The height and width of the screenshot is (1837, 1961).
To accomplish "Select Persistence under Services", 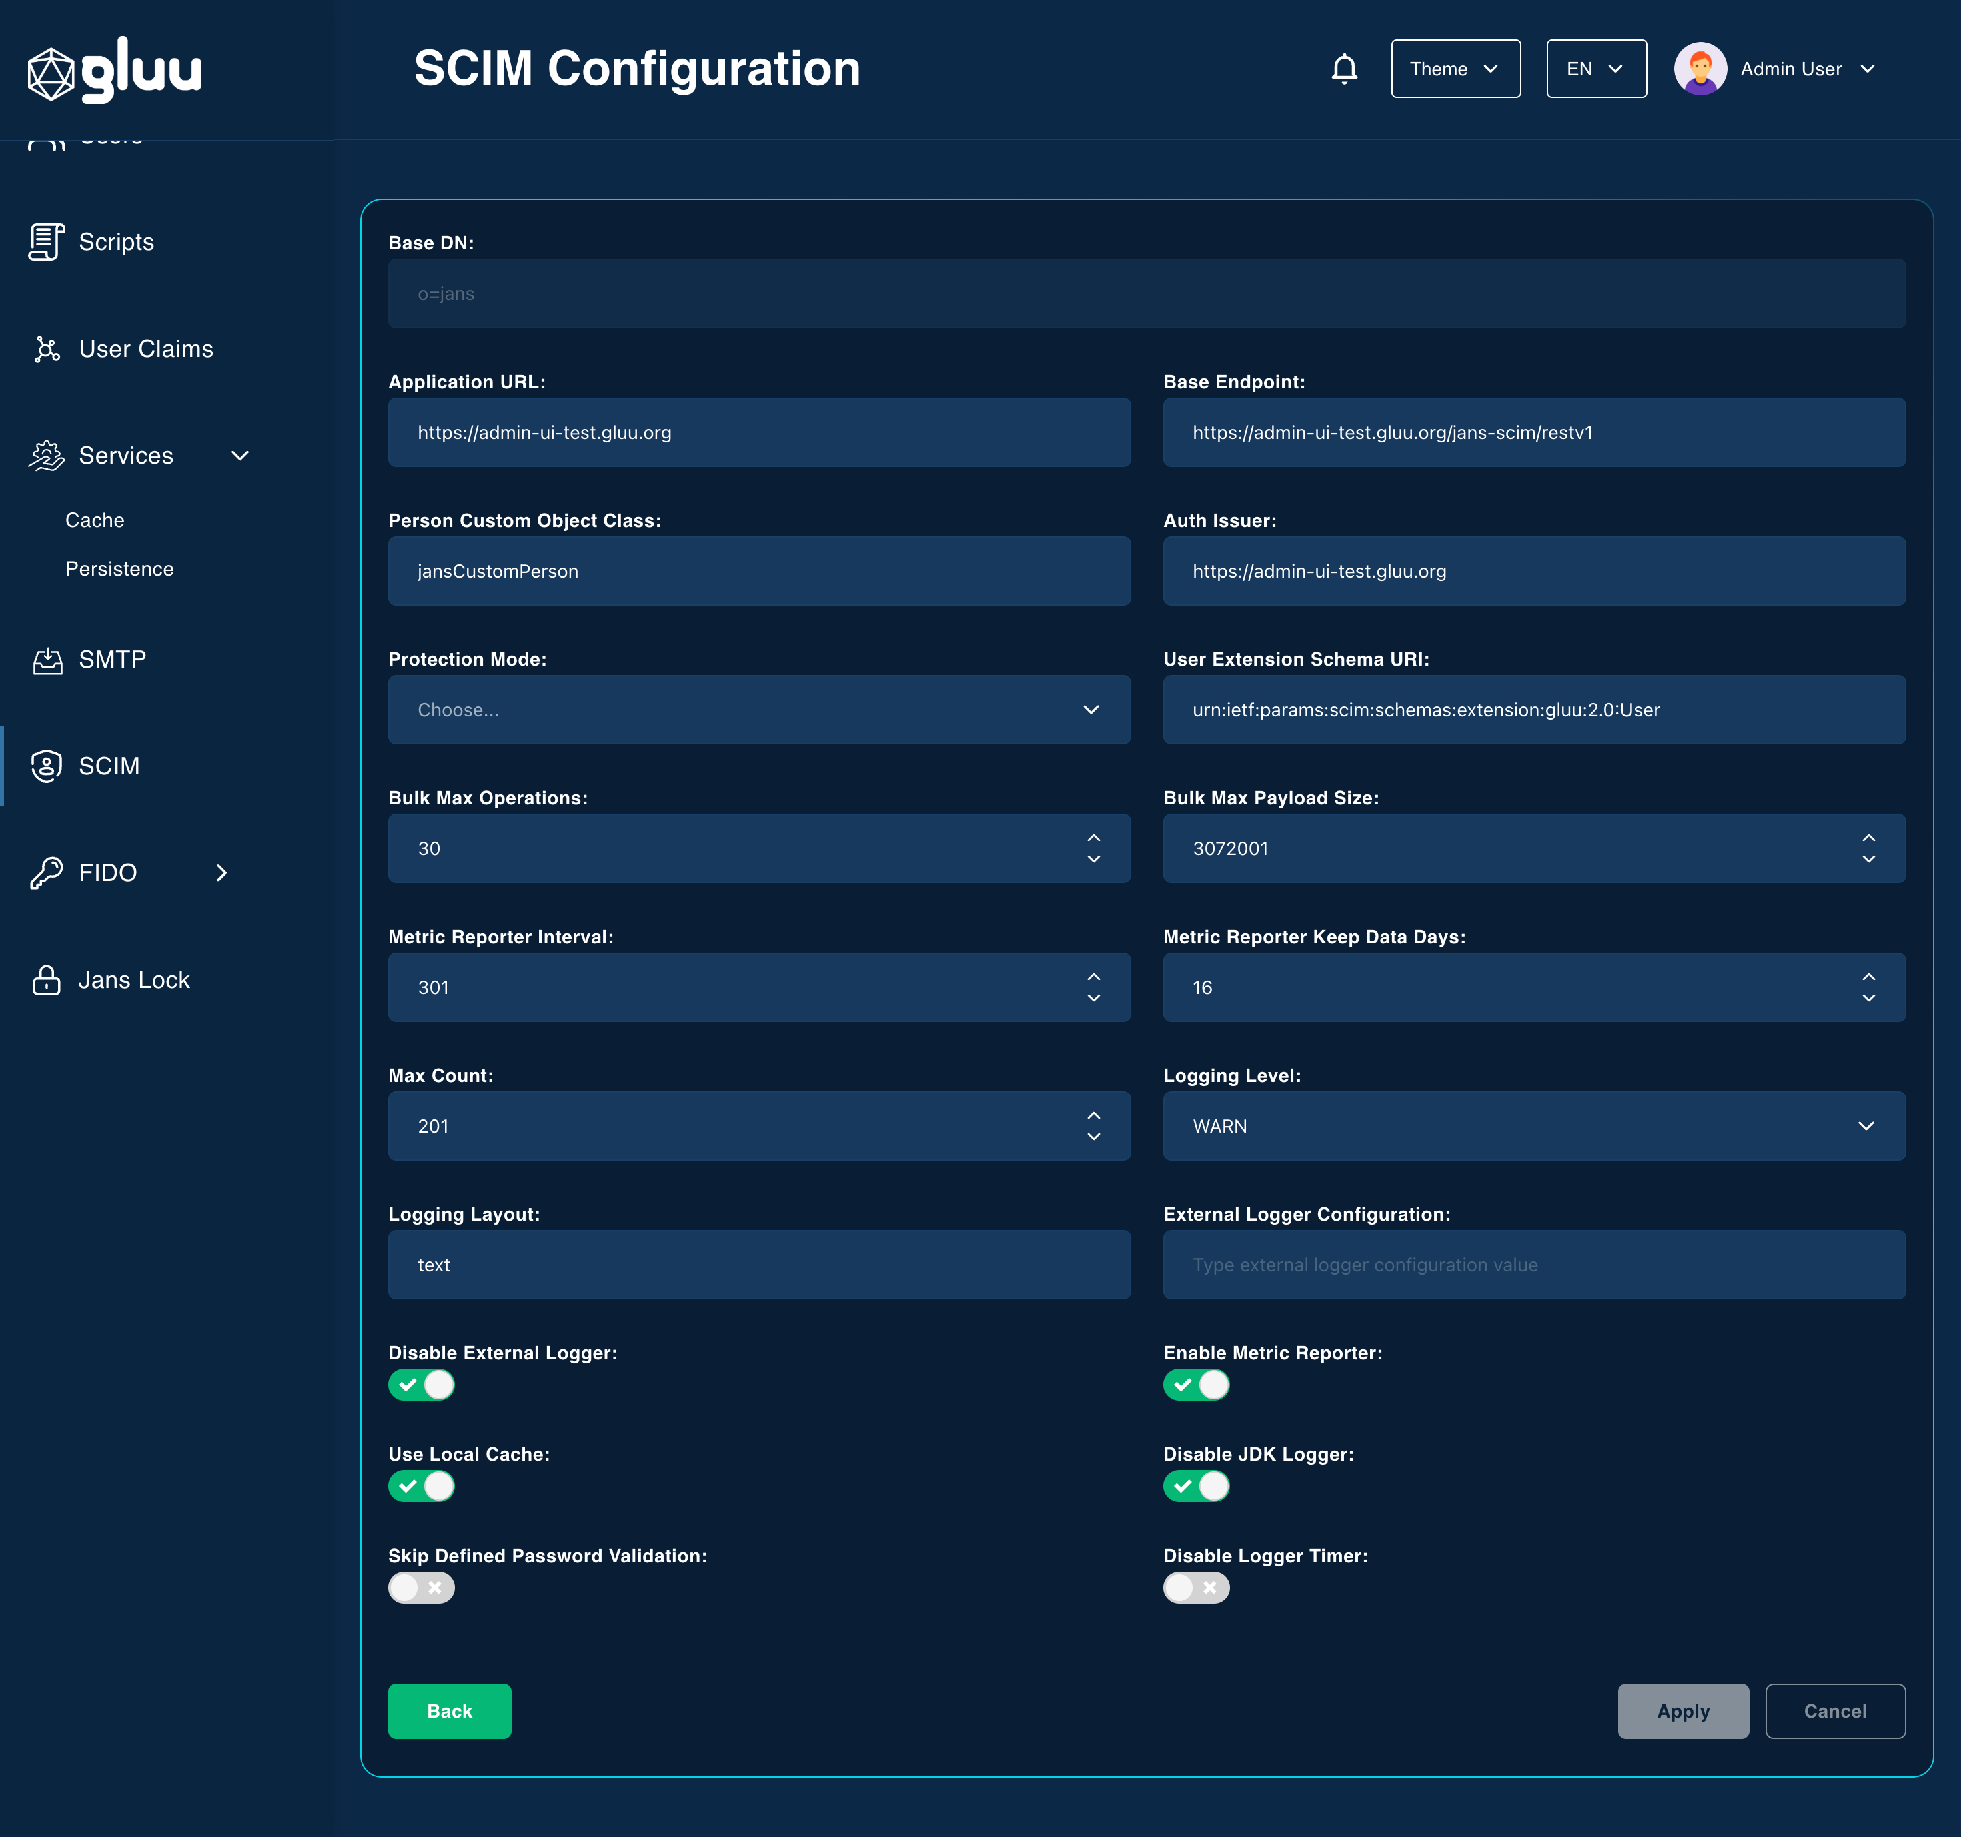I will [x=119, y=569].
